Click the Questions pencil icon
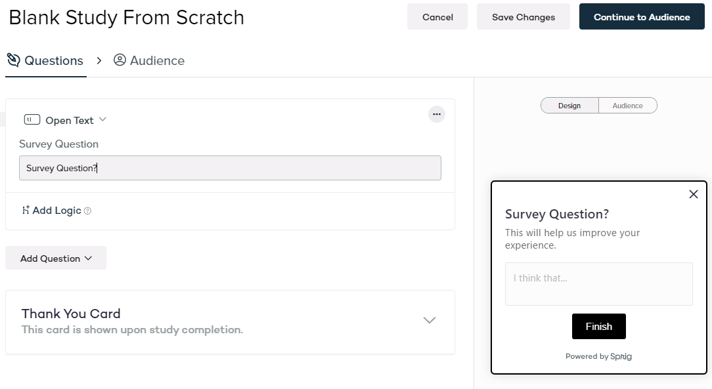 coord(14,60)
